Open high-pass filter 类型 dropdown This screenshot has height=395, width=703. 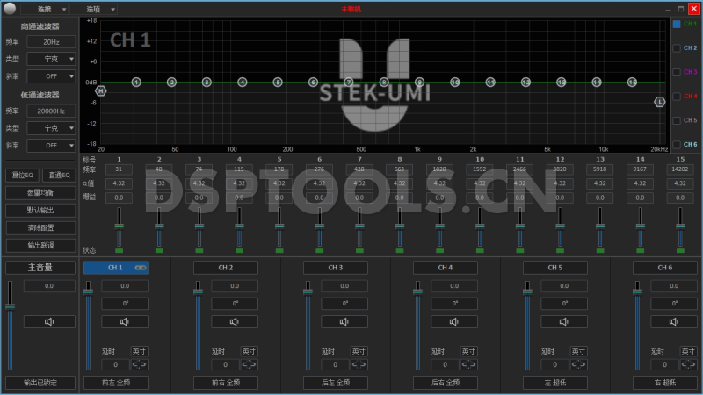click(51, 59)
